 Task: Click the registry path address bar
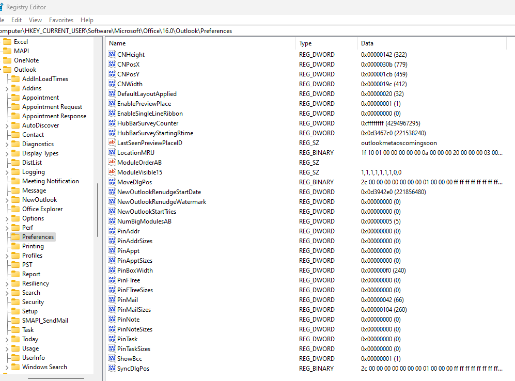click(257, 31)
